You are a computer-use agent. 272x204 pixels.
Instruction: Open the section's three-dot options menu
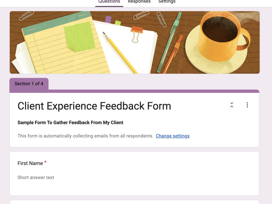coord(247,105)
